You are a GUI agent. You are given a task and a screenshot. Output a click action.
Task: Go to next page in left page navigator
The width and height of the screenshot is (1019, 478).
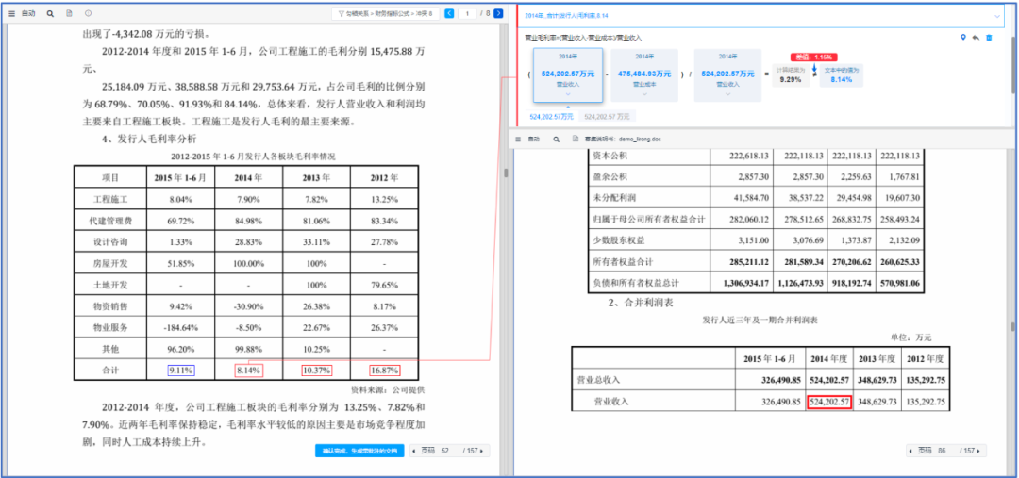point(481,451)
